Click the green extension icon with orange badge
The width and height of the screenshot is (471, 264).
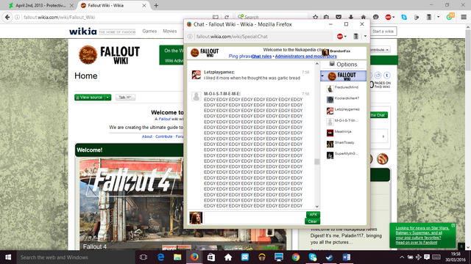450,17
